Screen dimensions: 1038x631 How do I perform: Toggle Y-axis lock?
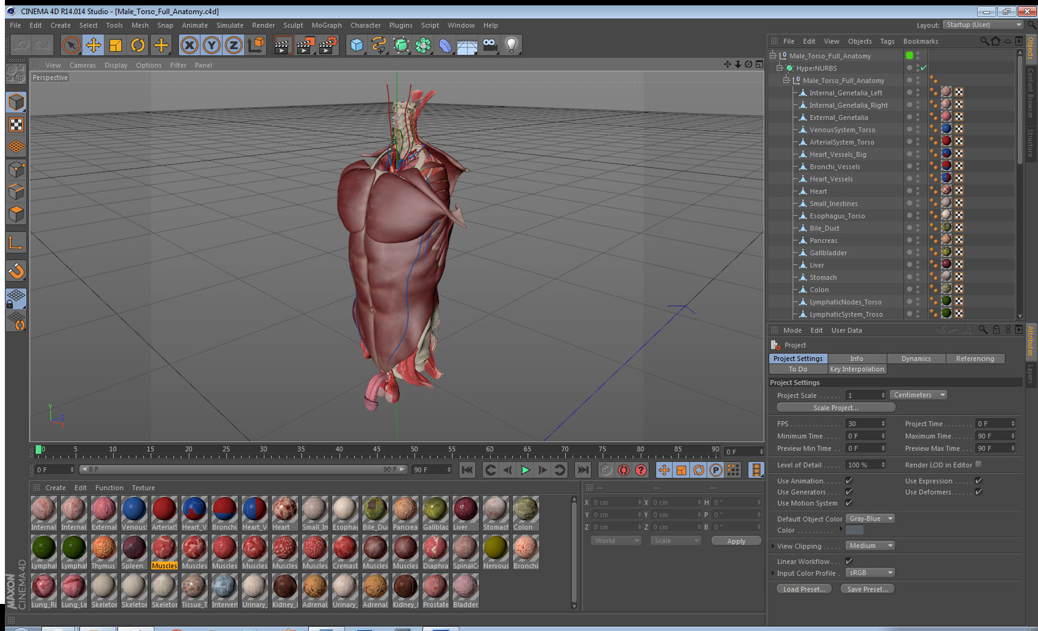(212, 45)
